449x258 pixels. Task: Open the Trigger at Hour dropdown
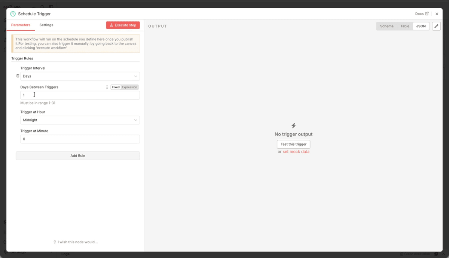pyautogui.click(x=80, y=120)
